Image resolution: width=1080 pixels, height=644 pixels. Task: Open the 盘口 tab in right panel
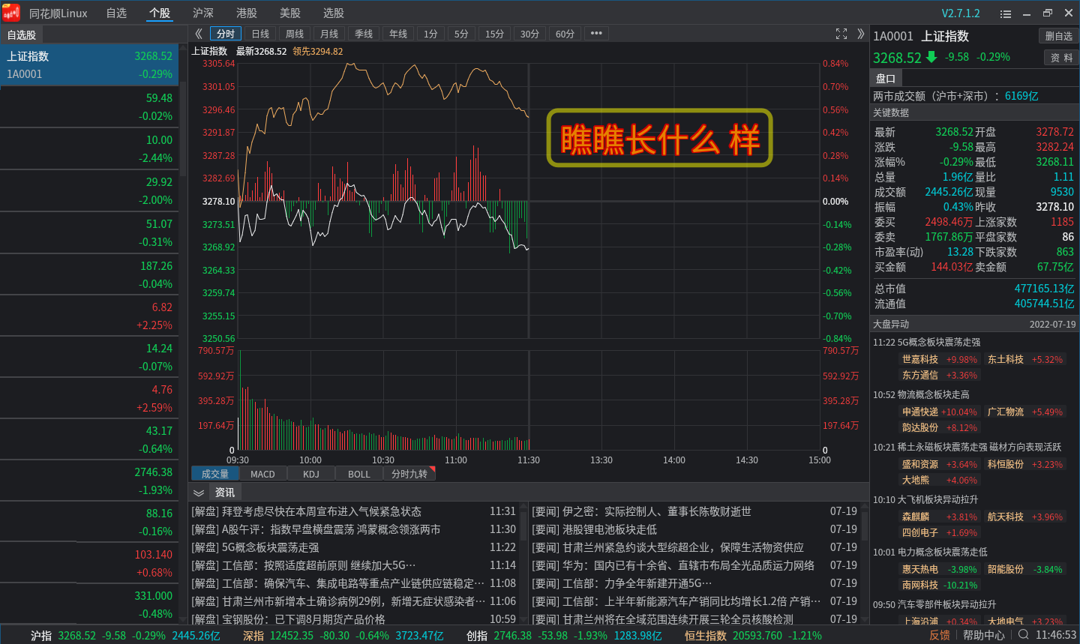[886, 78]
